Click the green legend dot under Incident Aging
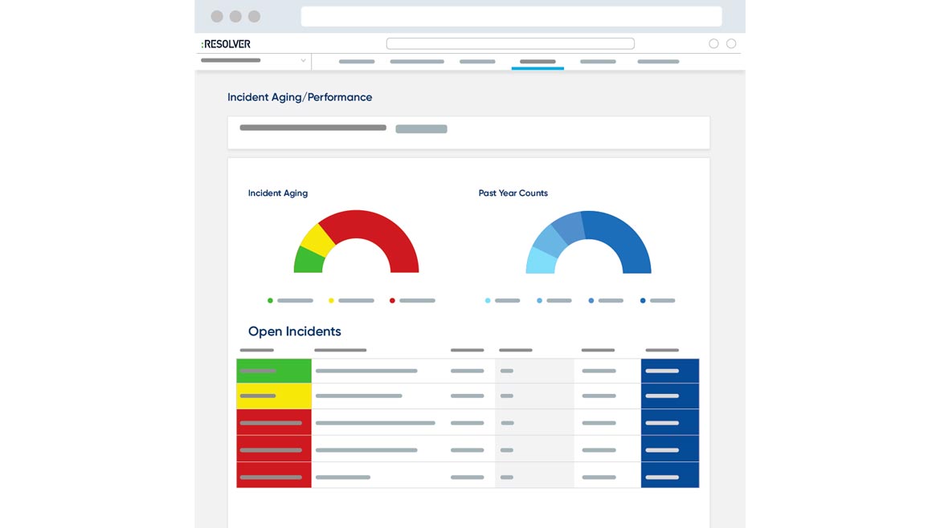The width and height of the screenshot is (940, 528). 270,301
